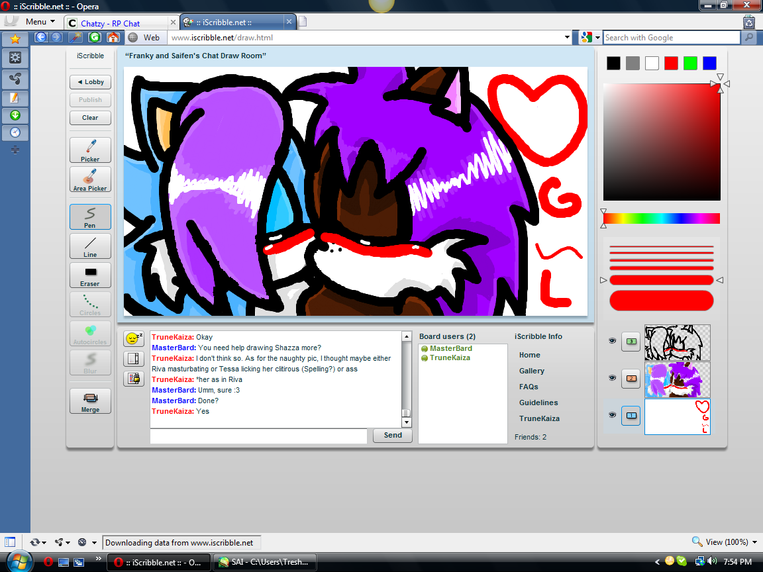
Task: Click the Merge layers button
Action: pyautogui.click(x=90, y=401)
